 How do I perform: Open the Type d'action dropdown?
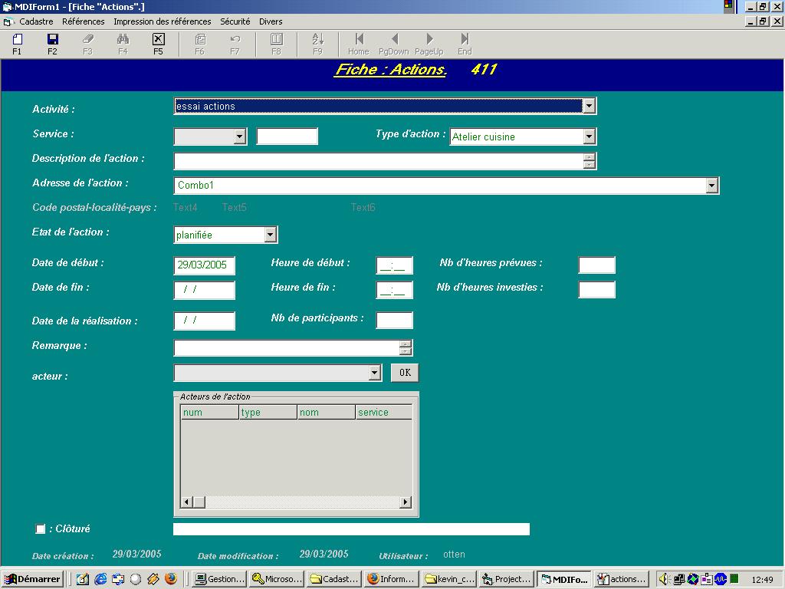coord(589,137)
